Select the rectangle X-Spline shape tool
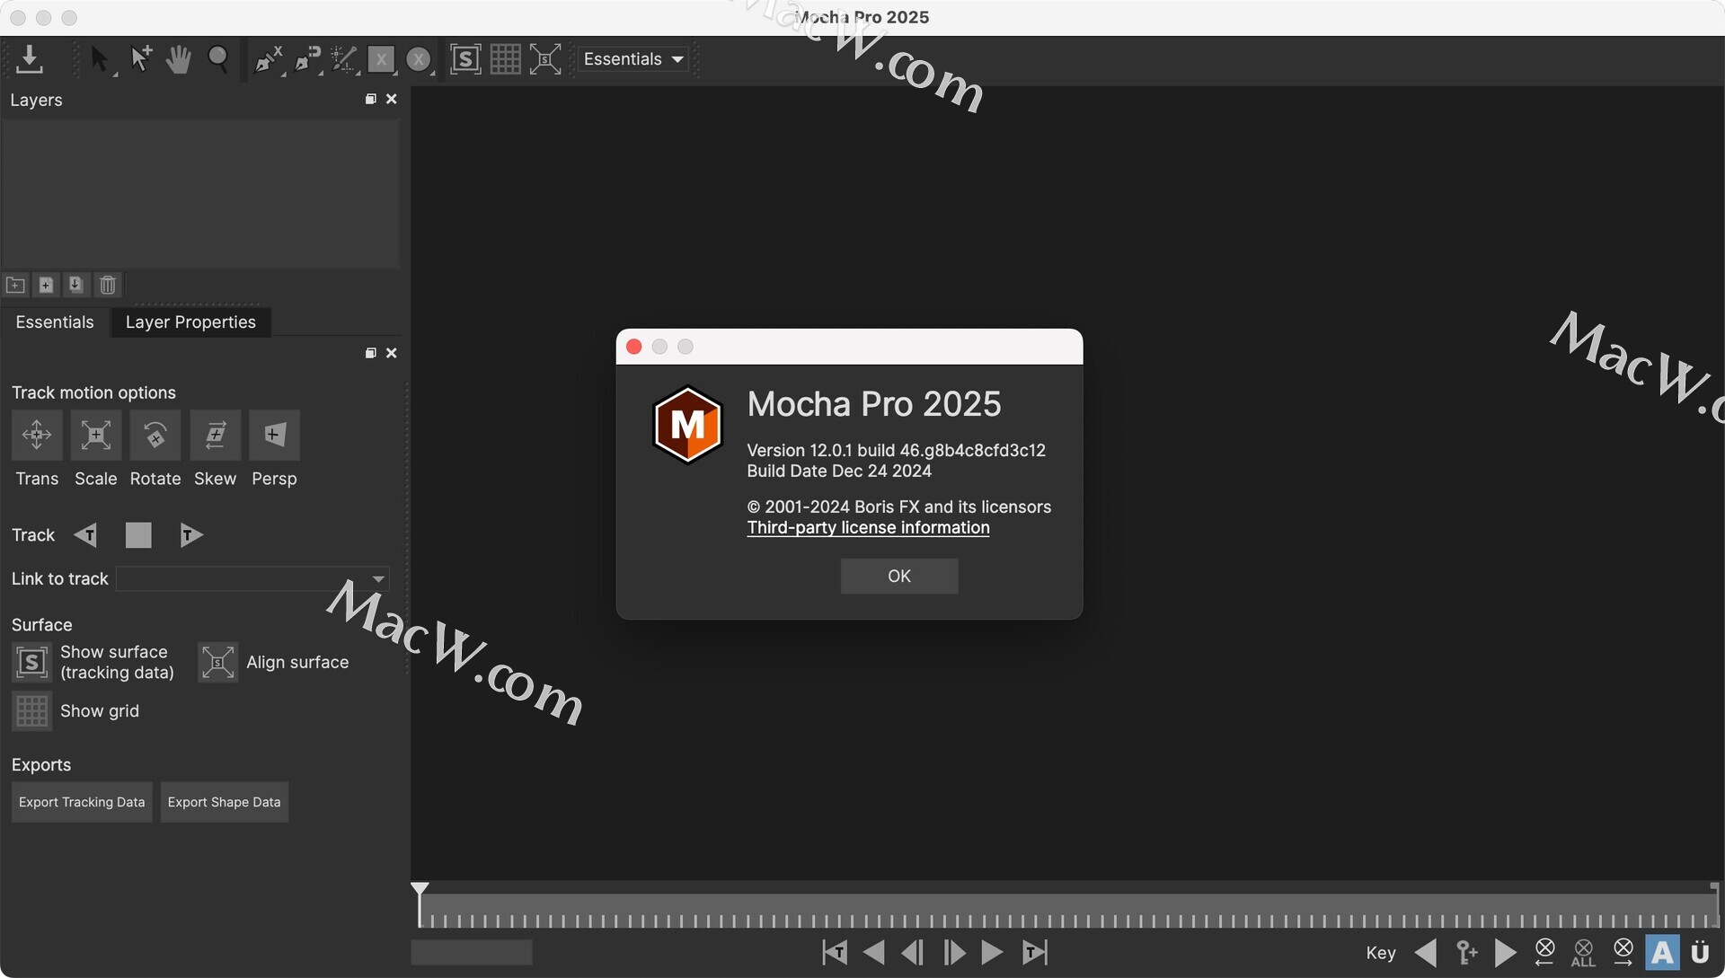This screenshot has width=1725, height=978. (x=382, y=59)
